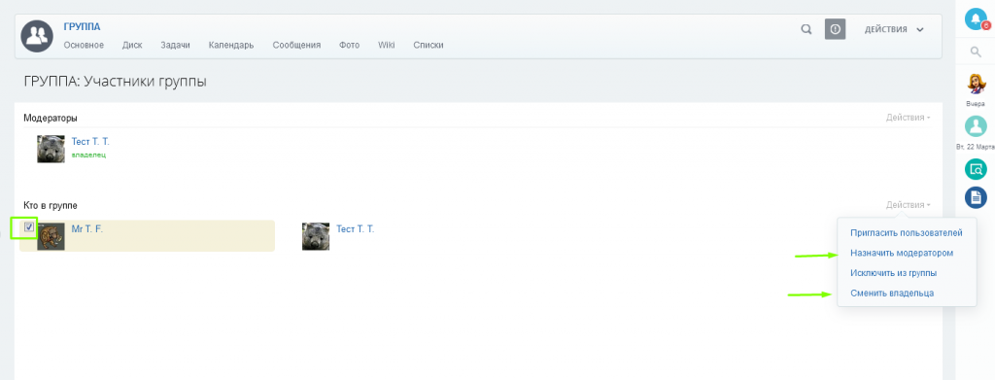
Task: Click Тест Т. Т. avatar in Кто в группе
Action: (316, 236)
